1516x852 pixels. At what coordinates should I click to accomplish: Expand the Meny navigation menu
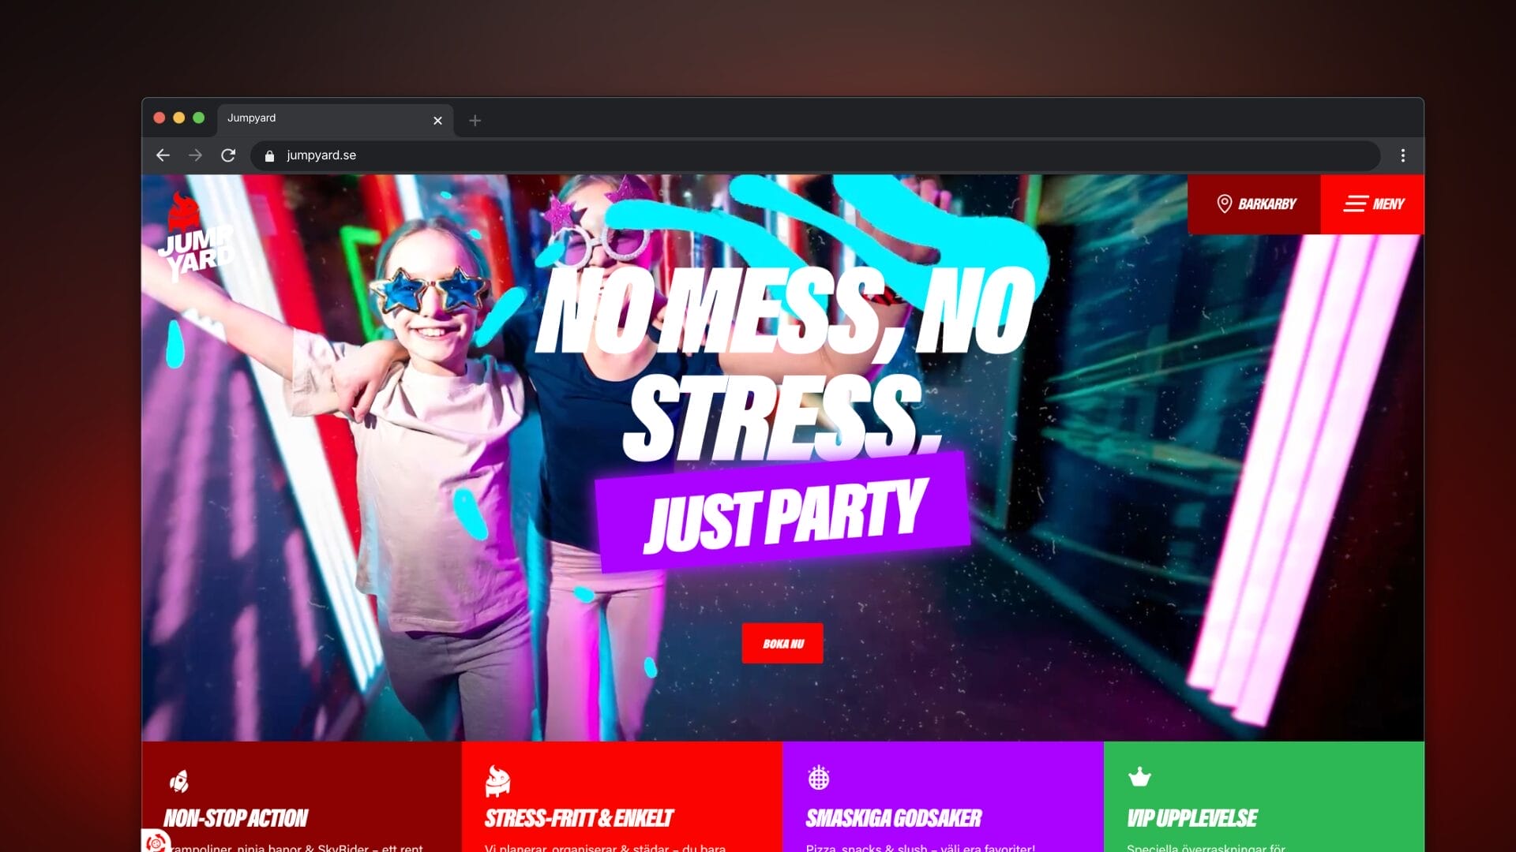1373,204
